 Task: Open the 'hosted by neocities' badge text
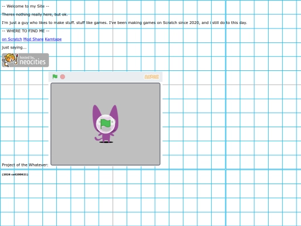pos(32,60)
